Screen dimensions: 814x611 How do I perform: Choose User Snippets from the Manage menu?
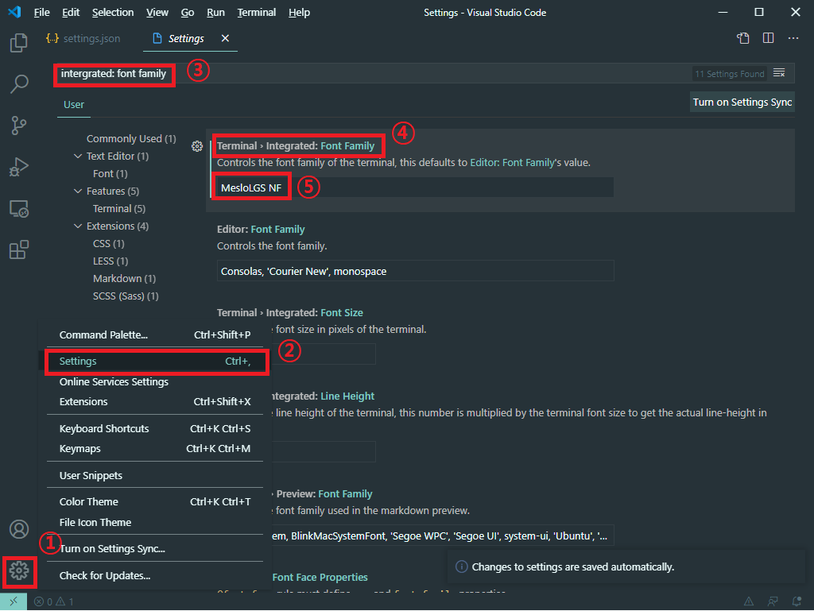[155, 476]
